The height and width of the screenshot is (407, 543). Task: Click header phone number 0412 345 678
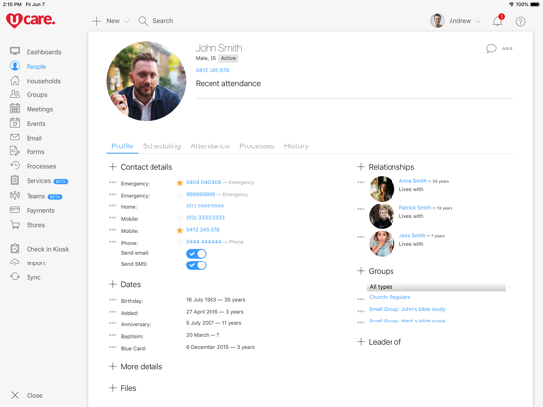212,70
